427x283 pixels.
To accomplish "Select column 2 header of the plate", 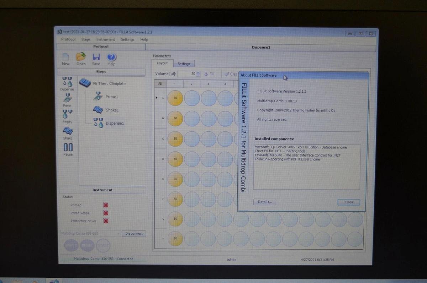I will (x=191, y=84).
